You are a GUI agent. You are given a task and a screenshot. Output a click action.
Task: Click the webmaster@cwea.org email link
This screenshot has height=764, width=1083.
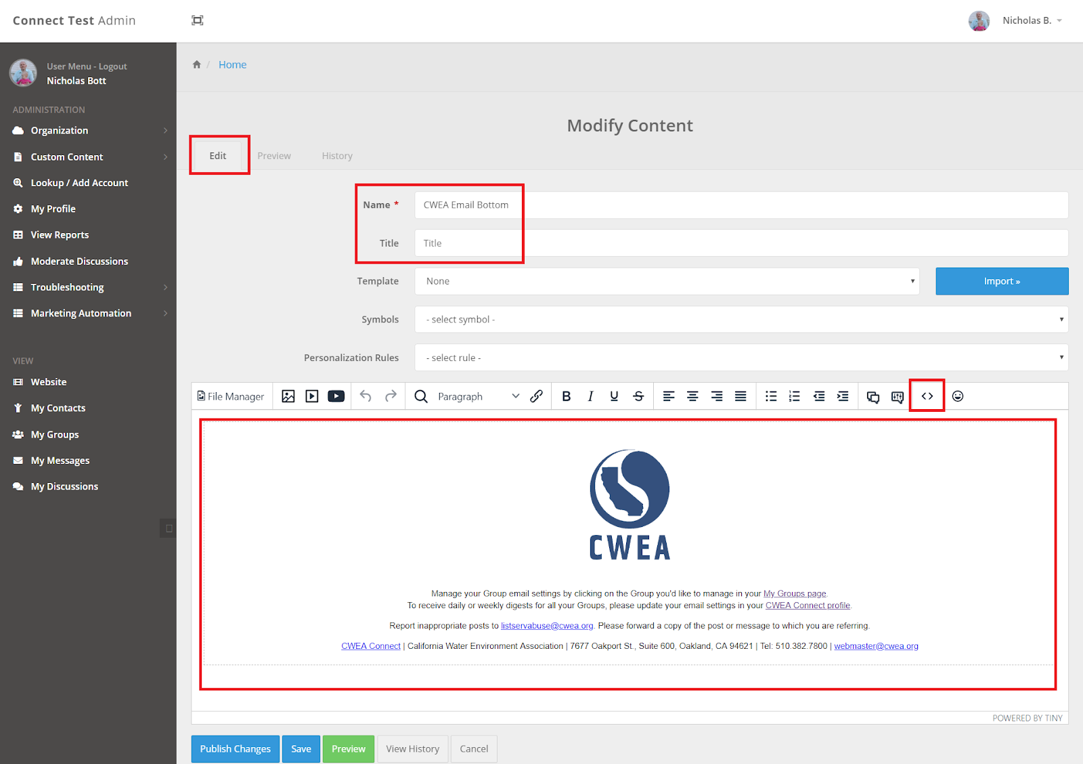876,646
